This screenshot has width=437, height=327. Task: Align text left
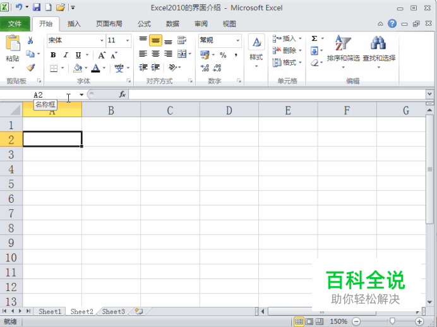pos(143,54)
